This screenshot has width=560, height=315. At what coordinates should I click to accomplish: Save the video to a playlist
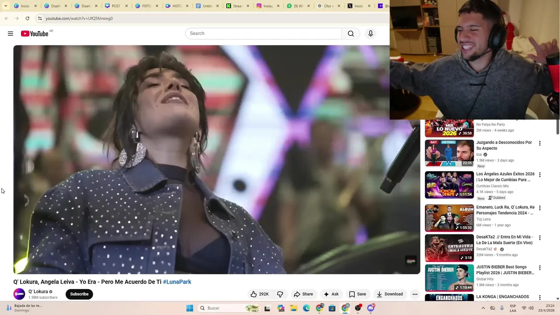point(357,294)
